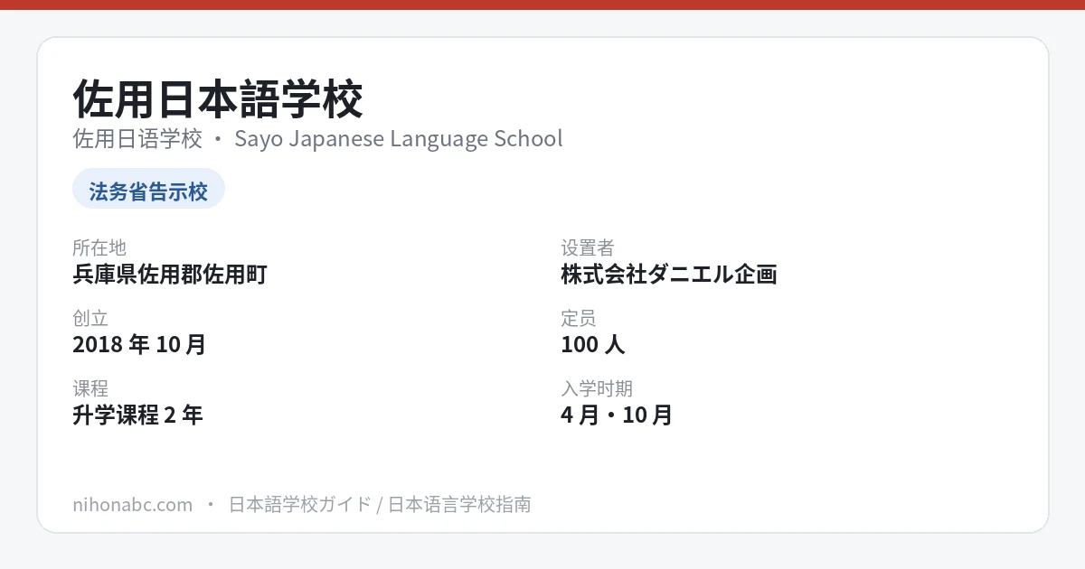1085x569 pixels.
Task: Select the enrollment months 4 月・10 月
Action: pyautogui.click(x=617, y=415)
